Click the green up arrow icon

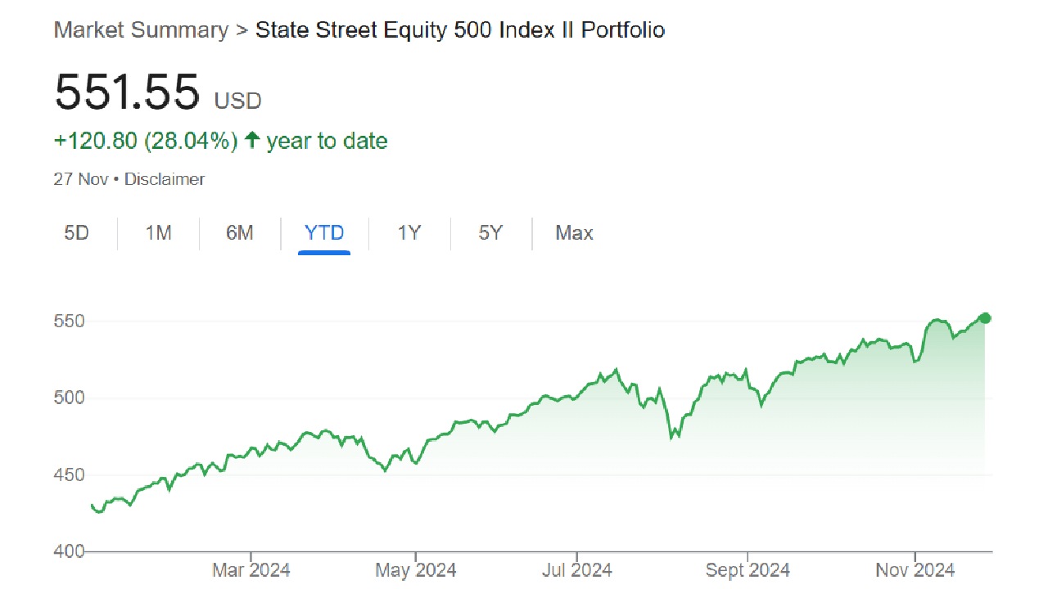click(x=252, y=141)
